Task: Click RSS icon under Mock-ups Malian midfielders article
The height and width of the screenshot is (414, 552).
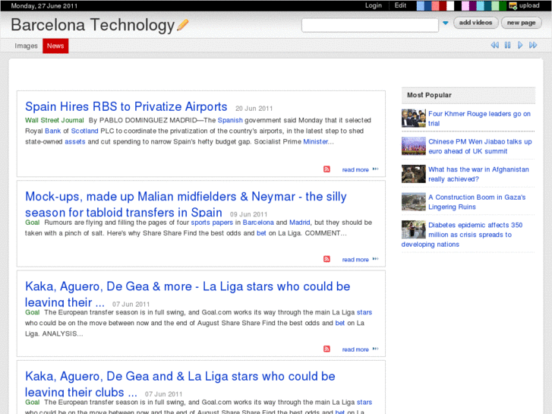Action: (326, 259)
